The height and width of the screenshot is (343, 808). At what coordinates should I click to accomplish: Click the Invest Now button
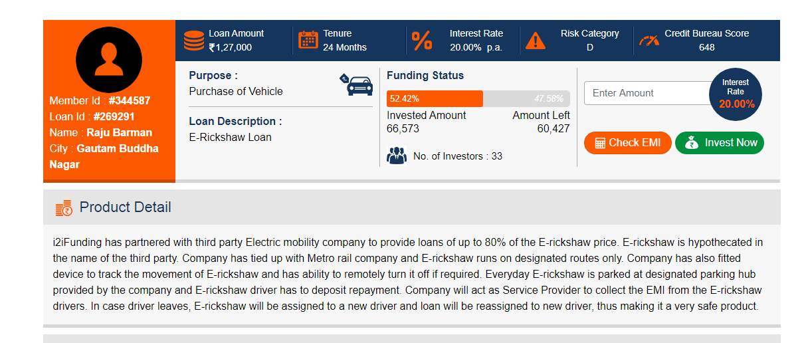point(720,143)
